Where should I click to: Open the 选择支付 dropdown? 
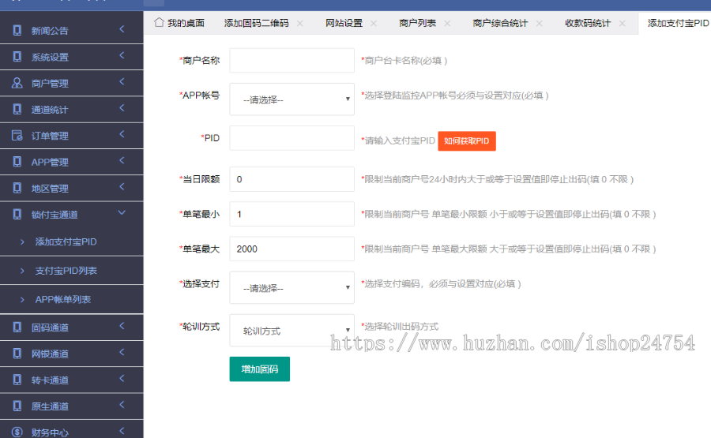tap(292, 287)
